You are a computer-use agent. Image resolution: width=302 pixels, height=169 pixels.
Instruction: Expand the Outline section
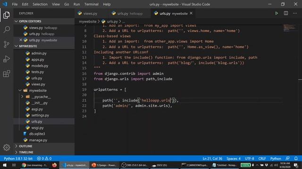44,146
